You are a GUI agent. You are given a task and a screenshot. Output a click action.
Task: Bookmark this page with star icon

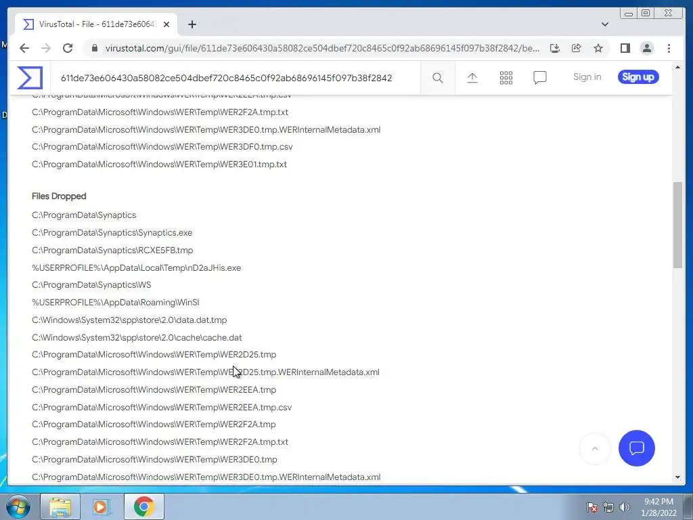[598, 48]
